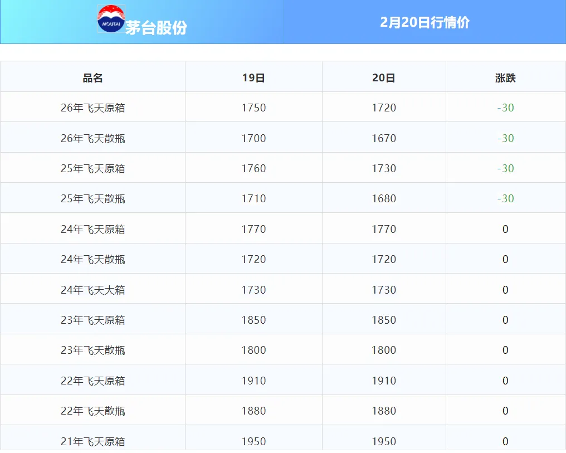This screenshot has width=566, height=453.
Task: Click the 0 change for 23年飞天散瓶
Action: point(505,350)
